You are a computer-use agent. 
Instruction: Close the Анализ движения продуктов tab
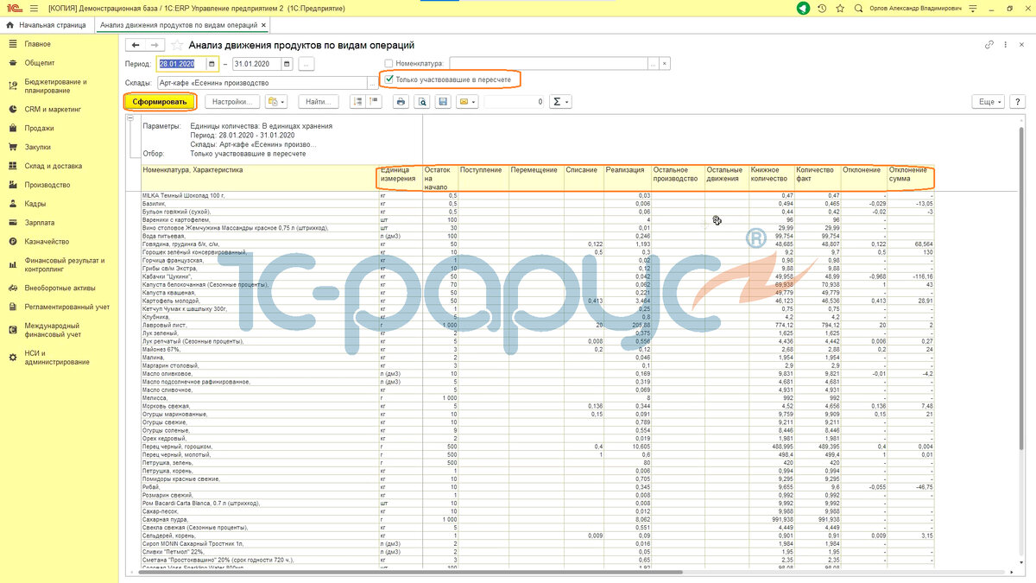262,25
